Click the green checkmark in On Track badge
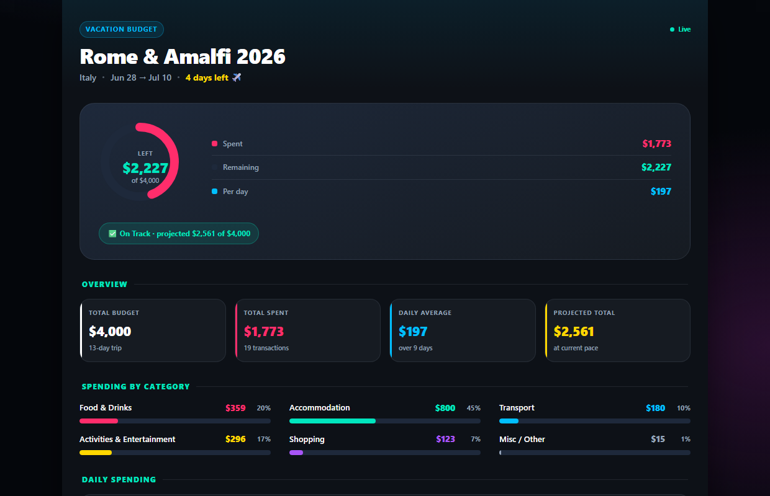The width and height of the screenshot is (770, 496). [112, 234]
